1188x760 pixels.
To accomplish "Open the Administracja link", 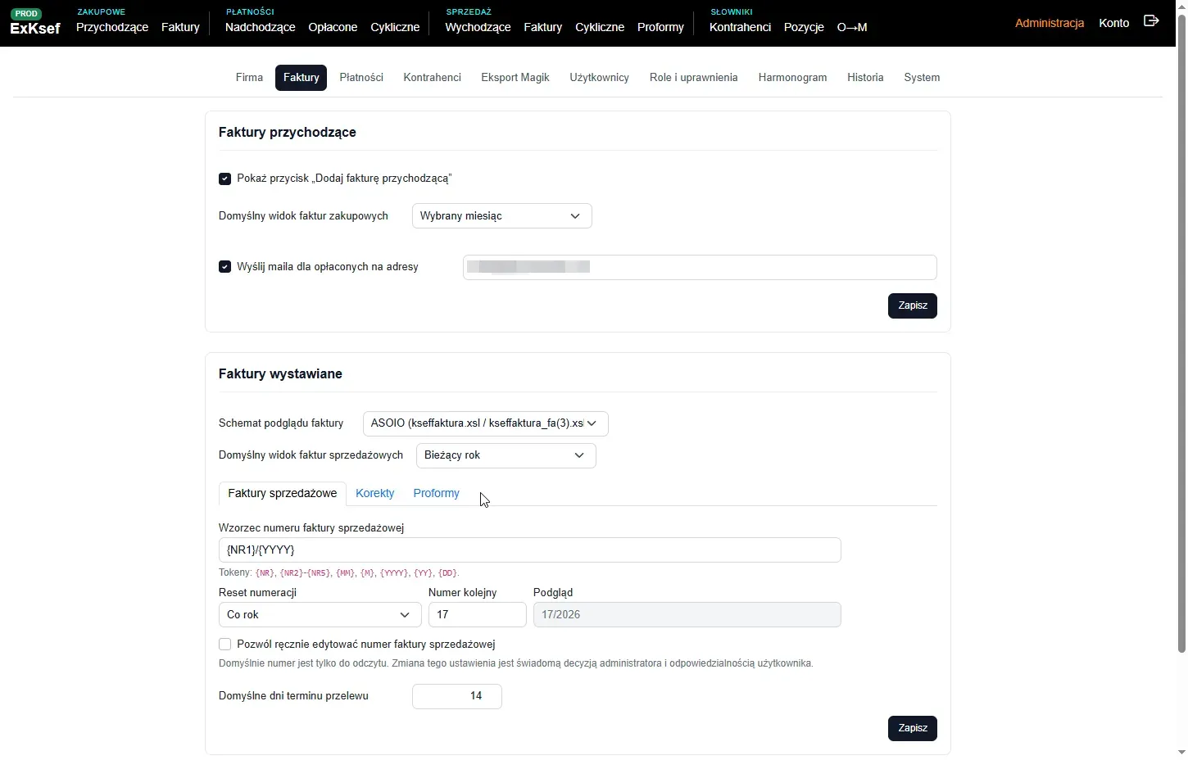I will [1049, 23].
